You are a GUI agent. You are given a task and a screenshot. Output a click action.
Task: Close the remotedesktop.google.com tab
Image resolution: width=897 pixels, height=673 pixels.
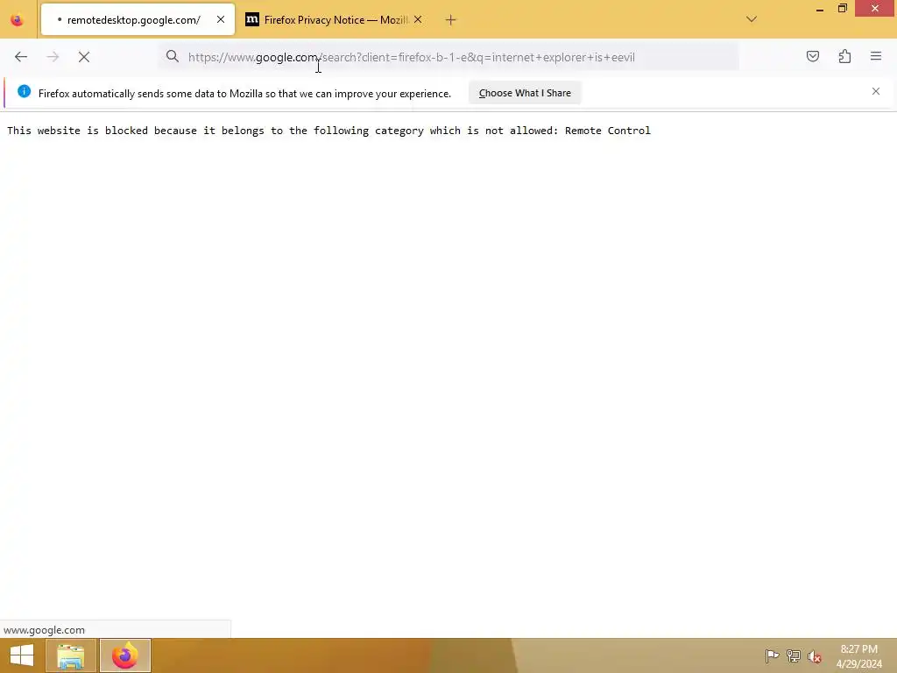tap(221, 19)
